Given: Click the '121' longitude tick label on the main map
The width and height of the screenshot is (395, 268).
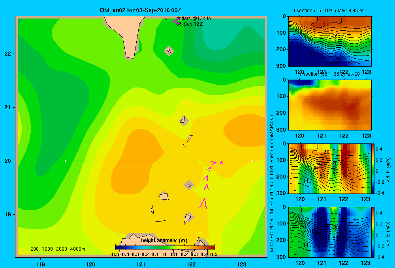Looking at the screenshot, I should (x=141, y=264).
